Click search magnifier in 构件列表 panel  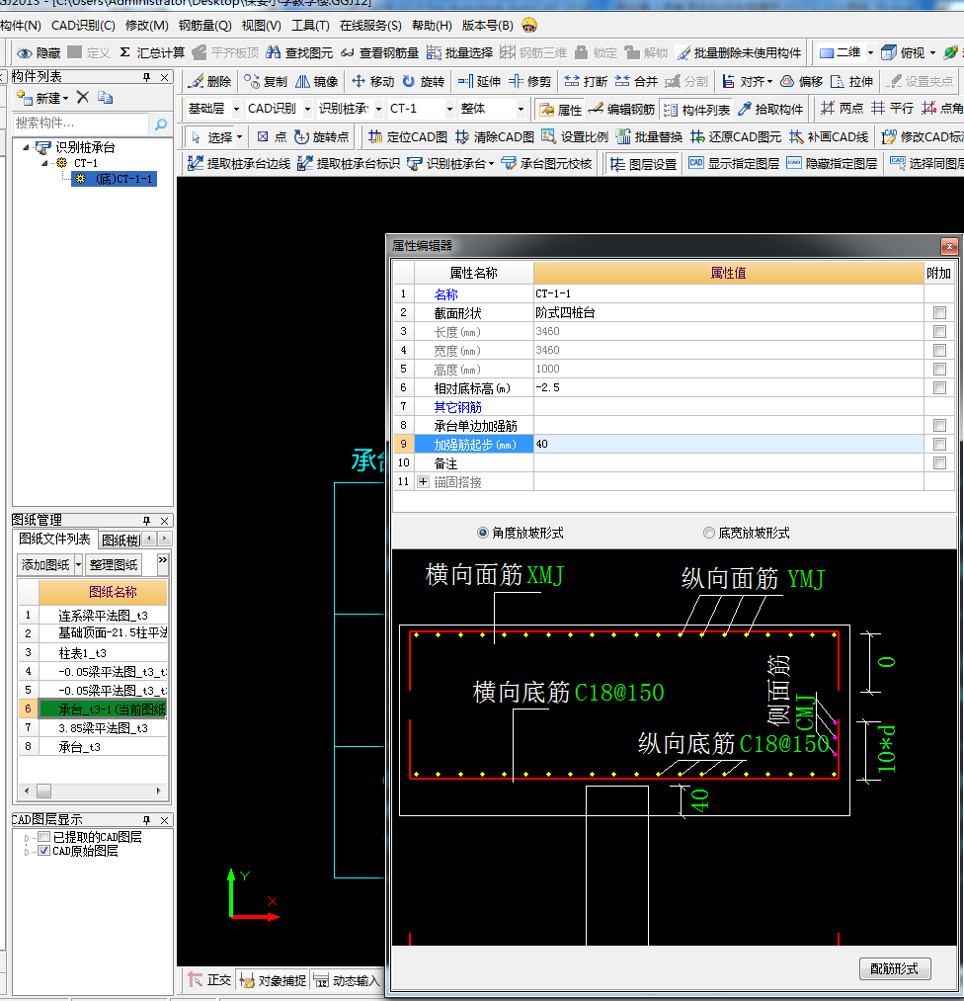pos(161,124)
